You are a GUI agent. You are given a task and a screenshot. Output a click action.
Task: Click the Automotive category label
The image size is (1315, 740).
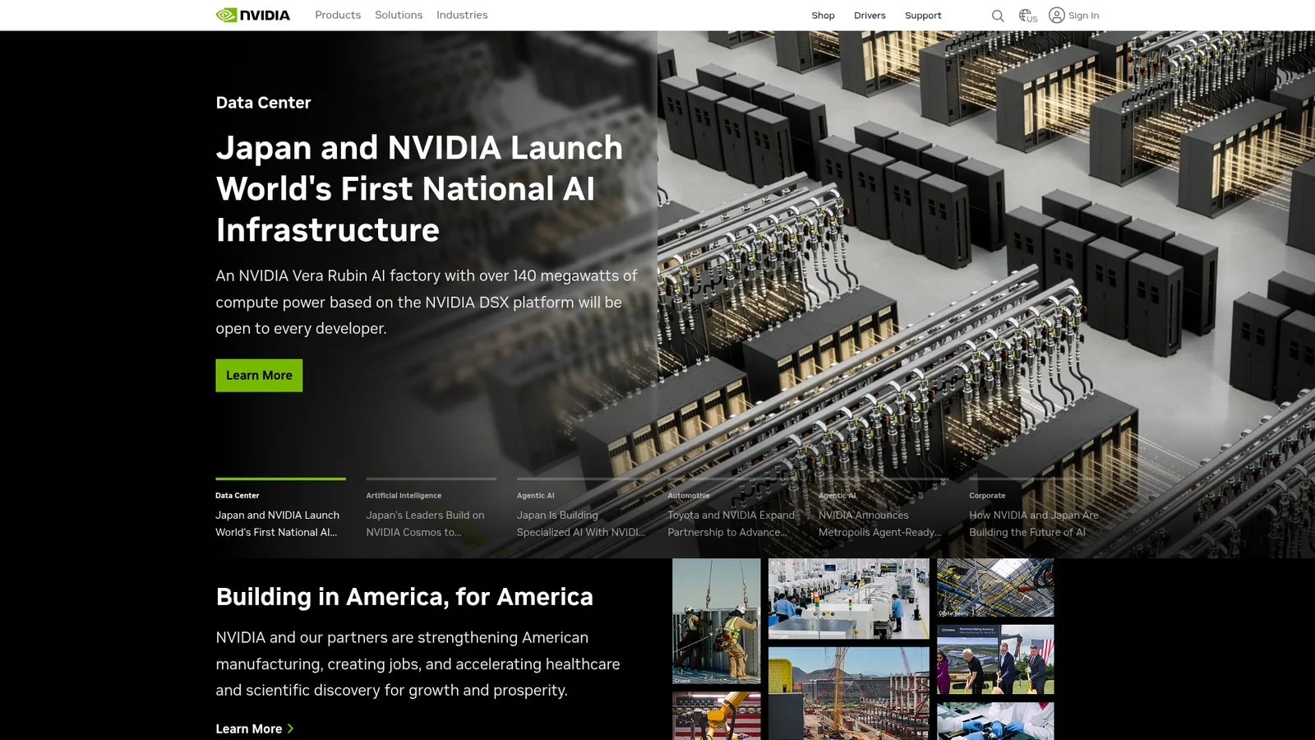point(689,496)
